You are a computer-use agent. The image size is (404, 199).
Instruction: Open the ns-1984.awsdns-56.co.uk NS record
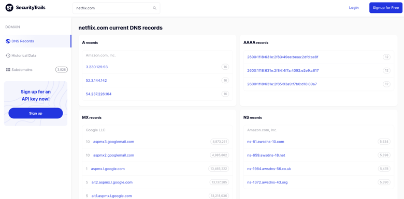(x=269, y=169)
